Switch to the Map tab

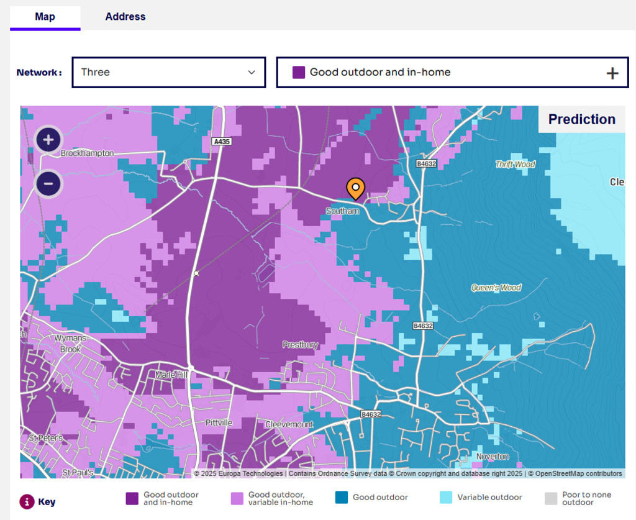(45, 17)
